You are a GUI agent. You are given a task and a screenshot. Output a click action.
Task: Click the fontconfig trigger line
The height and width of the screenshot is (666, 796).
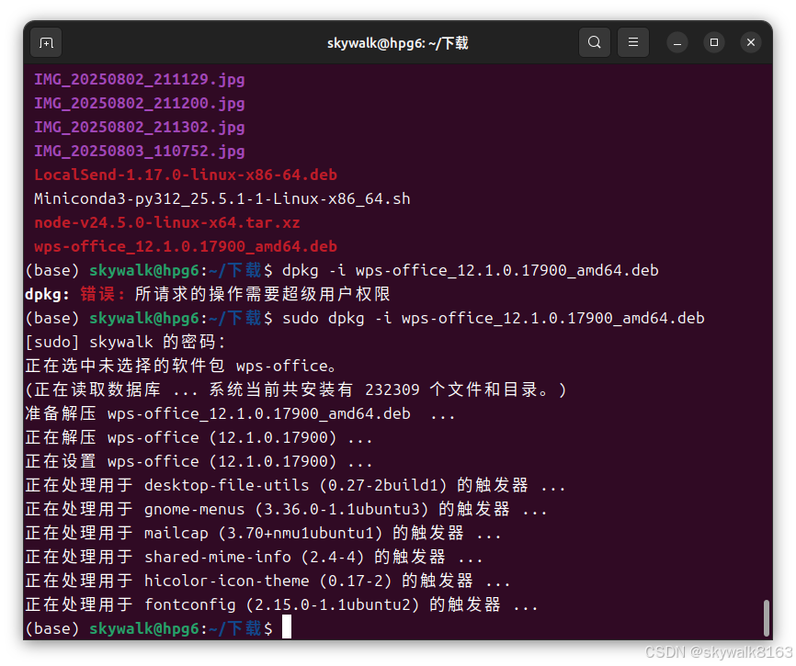282,604
